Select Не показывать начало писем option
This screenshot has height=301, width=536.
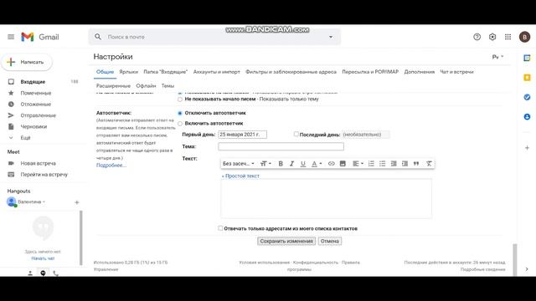click(x=180, y=99)
